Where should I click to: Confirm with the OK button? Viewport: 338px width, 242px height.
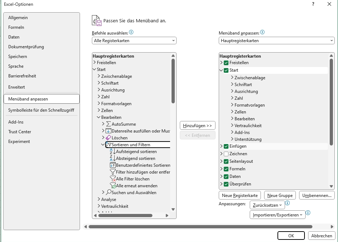coord(291,236)
